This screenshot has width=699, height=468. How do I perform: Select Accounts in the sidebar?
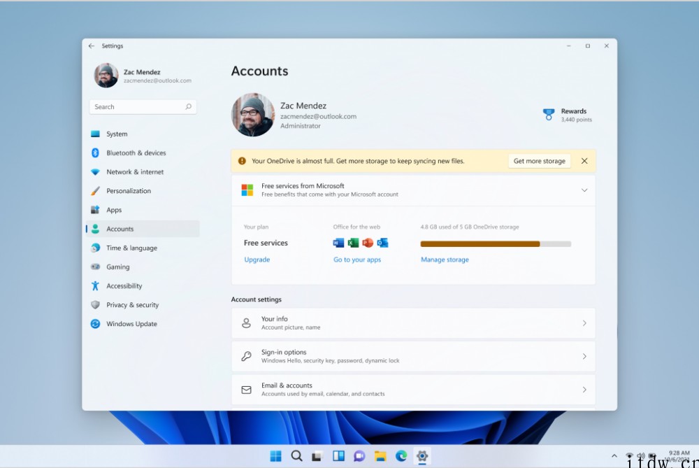143,229
